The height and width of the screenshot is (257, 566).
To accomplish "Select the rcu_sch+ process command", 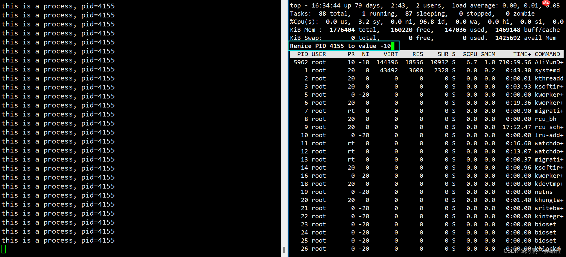I will coord(549,127).
